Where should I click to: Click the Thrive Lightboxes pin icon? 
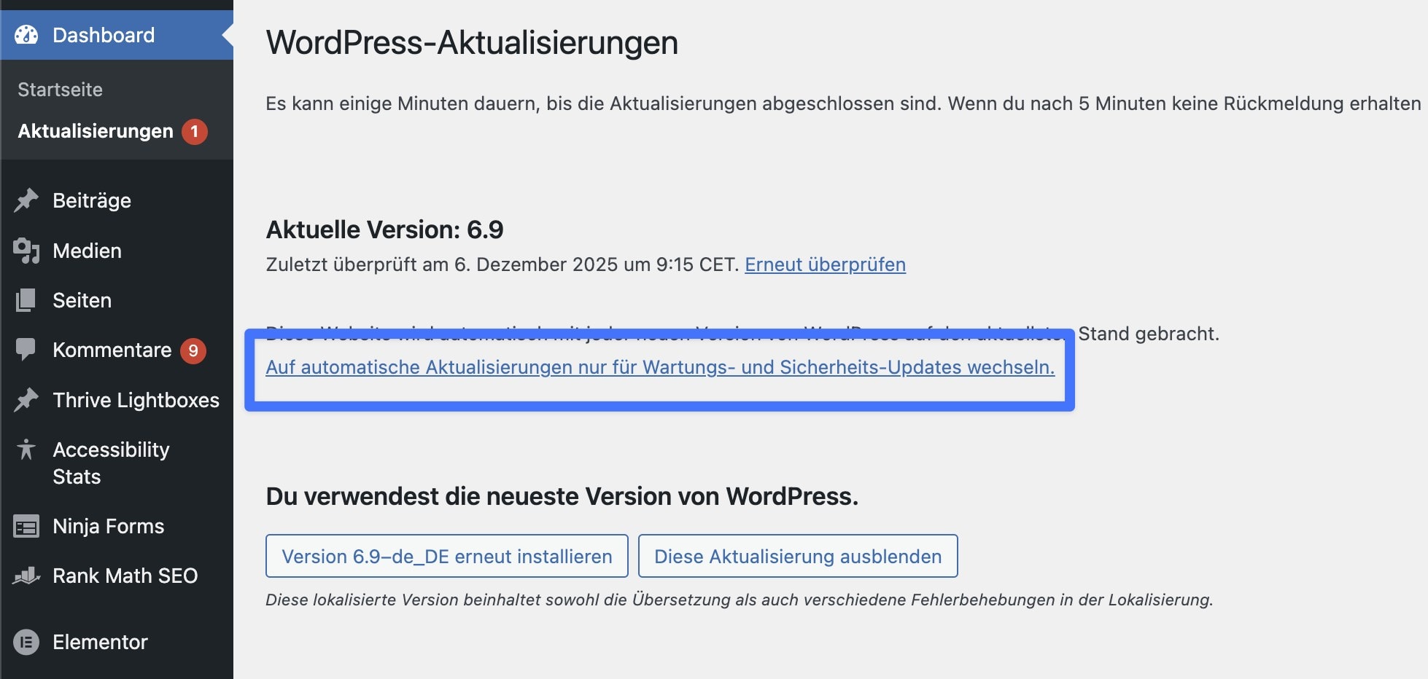(27, 399)
